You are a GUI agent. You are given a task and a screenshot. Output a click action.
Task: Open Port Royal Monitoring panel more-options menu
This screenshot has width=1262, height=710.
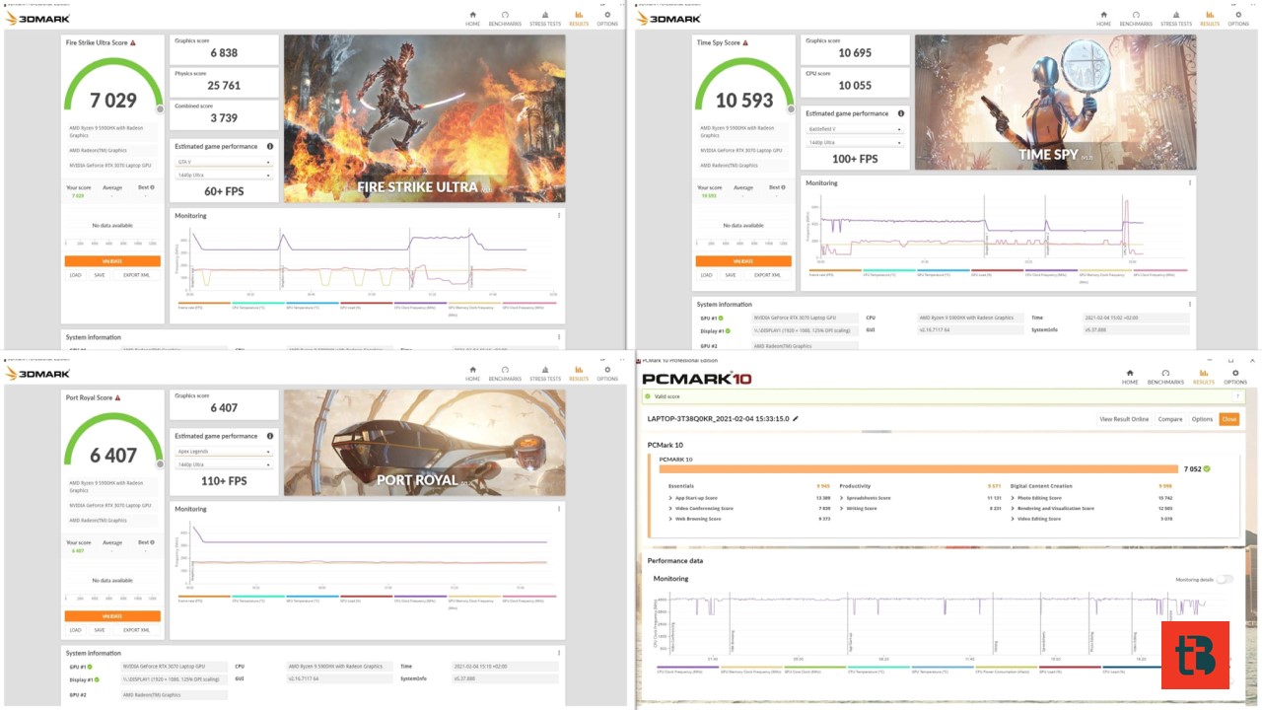pyautogui.click(x=559, y=509)
